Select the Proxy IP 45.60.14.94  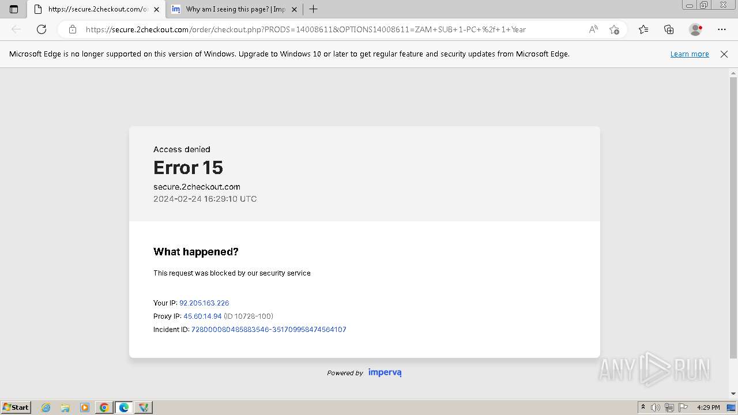(x=202, y=316)
